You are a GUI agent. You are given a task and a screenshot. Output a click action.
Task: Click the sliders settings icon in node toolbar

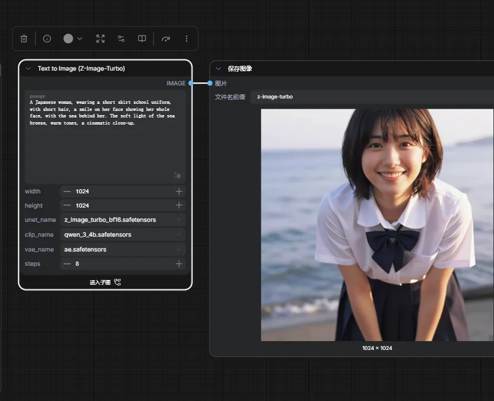point(121,39)
